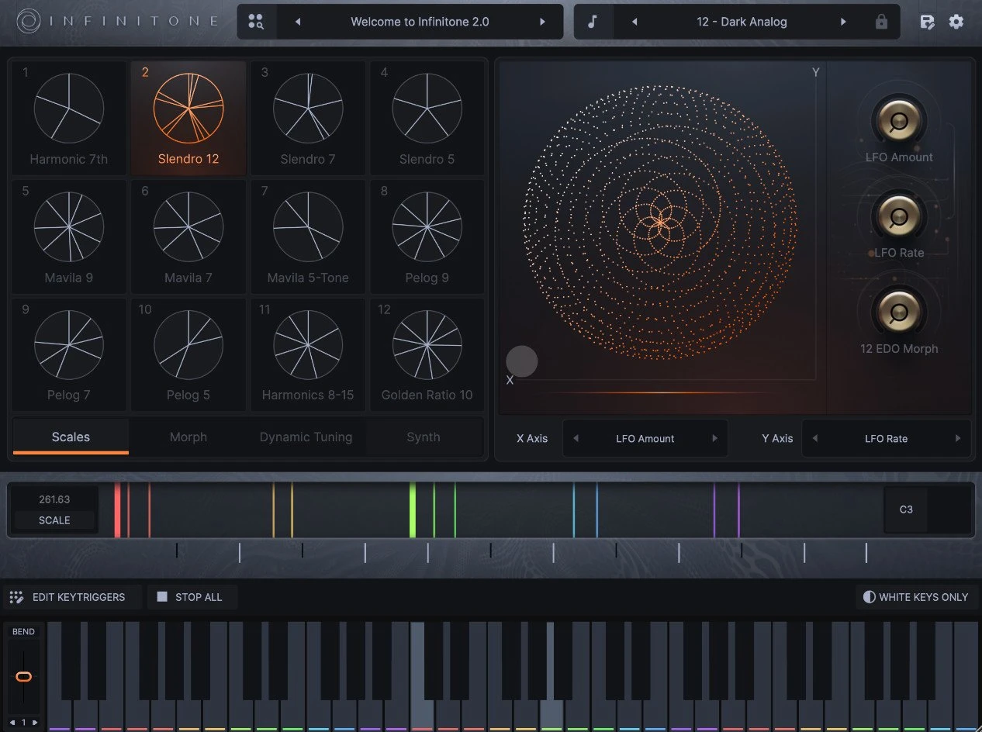Click the flower pattern center of visualizer
982x732 pixels.
point(659,223)
